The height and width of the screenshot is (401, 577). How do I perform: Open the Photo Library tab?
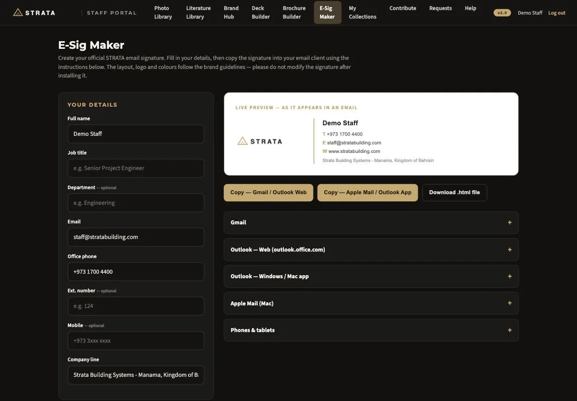(163, 13)
